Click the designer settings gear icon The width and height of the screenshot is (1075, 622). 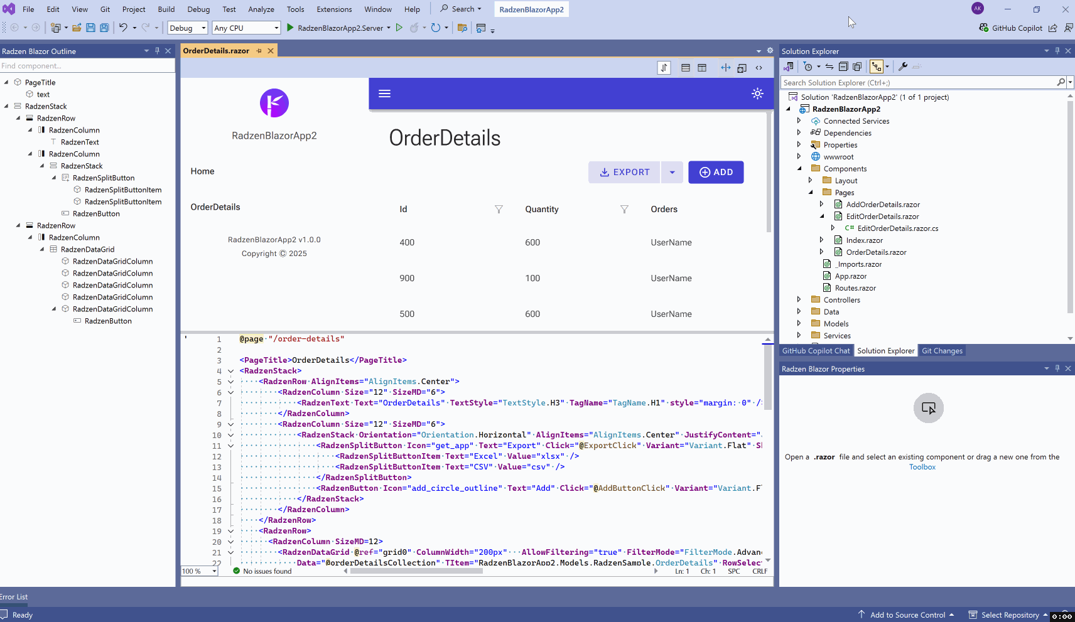point(770,51)
